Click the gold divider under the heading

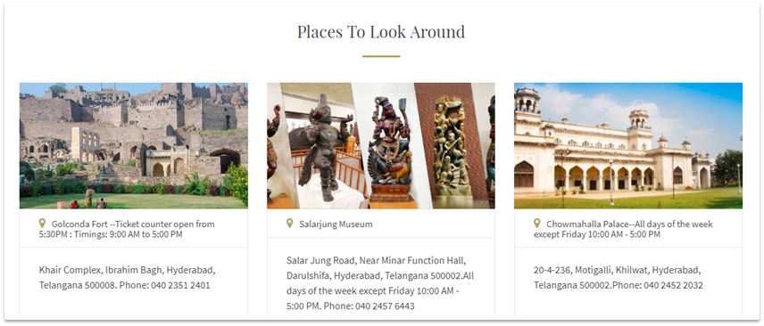(381, 56)
